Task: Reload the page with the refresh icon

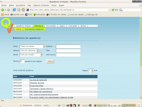Action: tap(14, 10)
